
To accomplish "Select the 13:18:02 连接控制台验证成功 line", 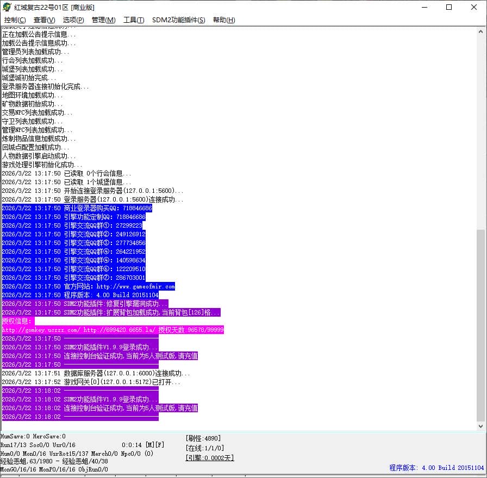I will 99,408.
